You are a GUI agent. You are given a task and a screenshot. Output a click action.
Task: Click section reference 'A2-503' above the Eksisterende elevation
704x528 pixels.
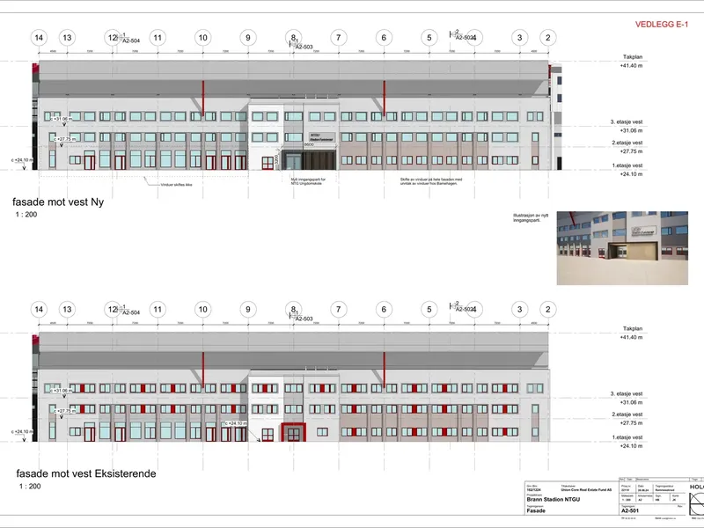point(304,319)
